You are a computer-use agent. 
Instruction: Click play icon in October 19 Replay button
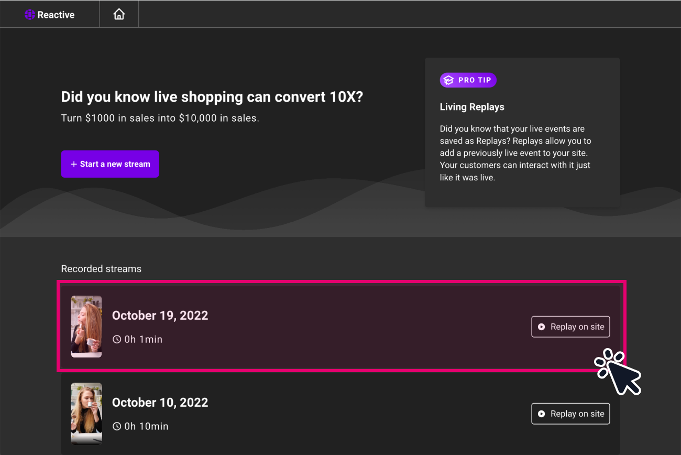542,327
